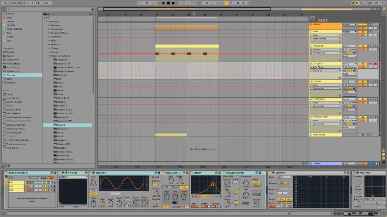Unfold the DRUMS track
Viewport: 387px width, 217px height.
click(x=311, y=24)
